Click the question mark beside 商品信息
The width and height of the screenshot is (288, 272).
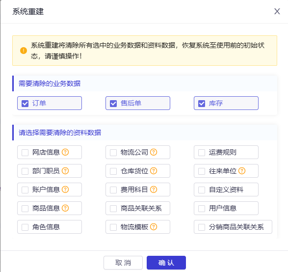click(x=65, y=208)
